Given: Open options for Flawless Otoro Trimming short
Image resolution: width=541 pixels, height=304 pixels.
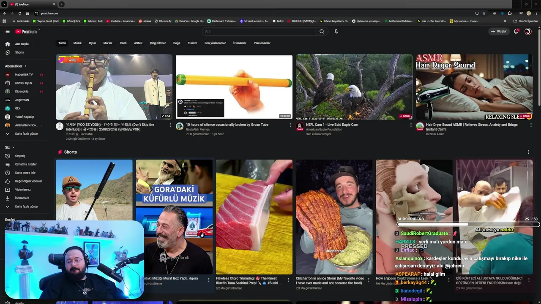Looking at the screenshot, I should pos(289,280).
